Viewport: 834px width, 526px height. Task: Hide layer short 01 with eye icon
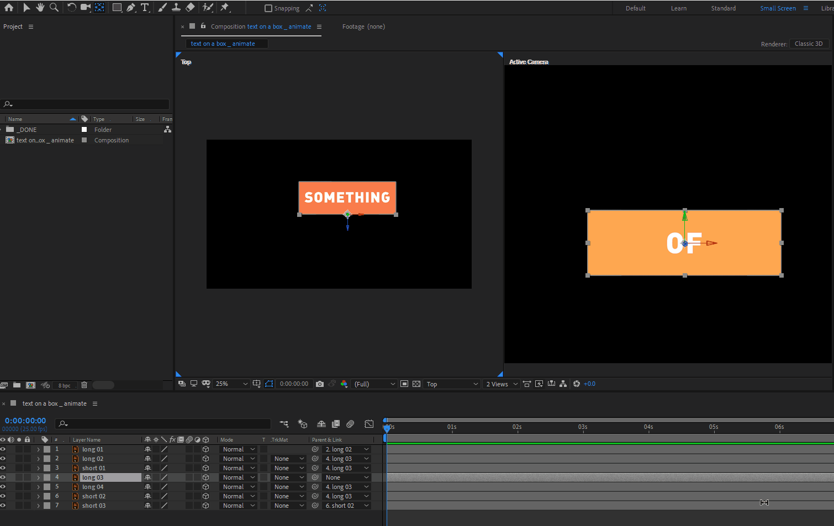coord(3,468)
